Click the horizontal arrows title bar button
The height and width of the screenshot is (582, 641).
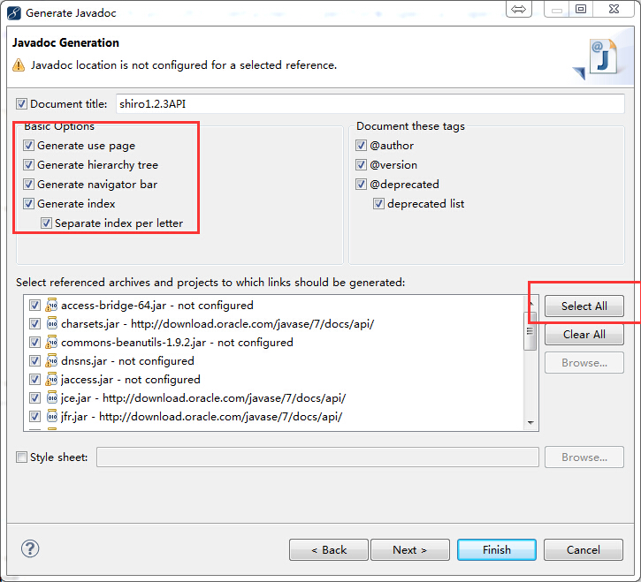518,9
